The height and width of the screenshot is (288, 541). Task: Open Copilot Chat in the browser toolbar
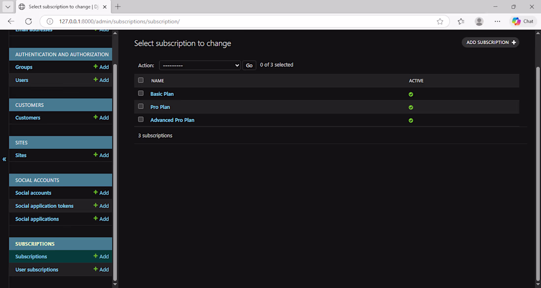click(523, 22)
